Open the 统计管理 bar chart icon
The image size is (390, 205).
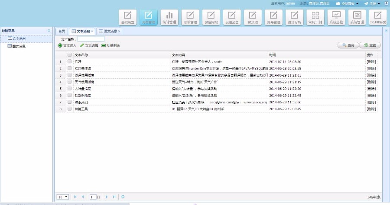(x=169, y=17)
